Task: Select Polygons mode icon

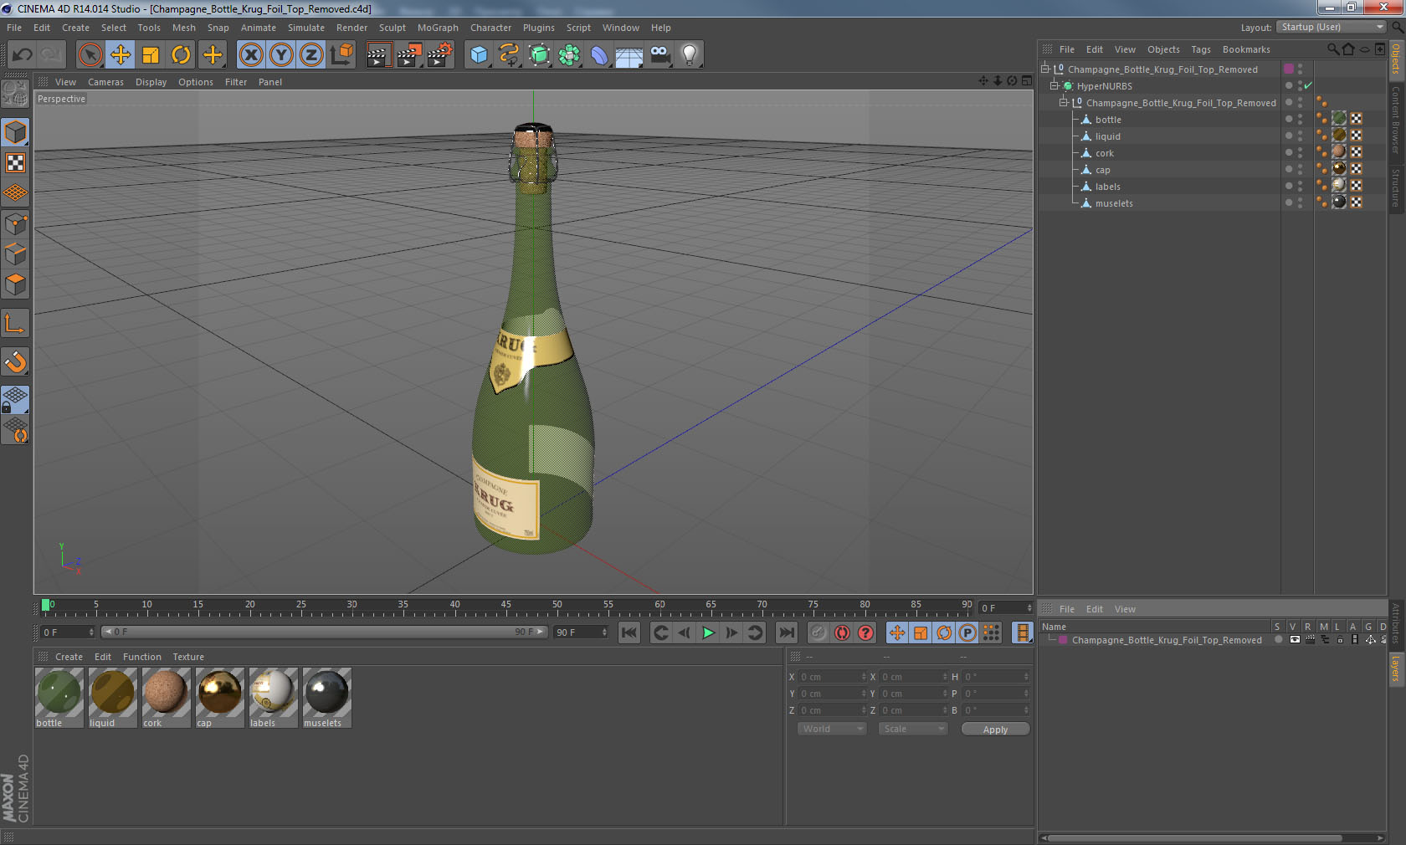Action: point(15,284)
